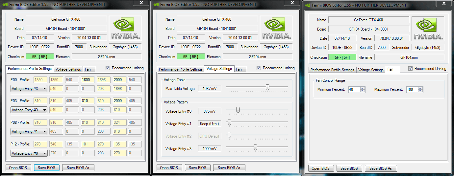Open P03 profile voltage entry dropdown

pyautogui.click(x=29, y=110)
